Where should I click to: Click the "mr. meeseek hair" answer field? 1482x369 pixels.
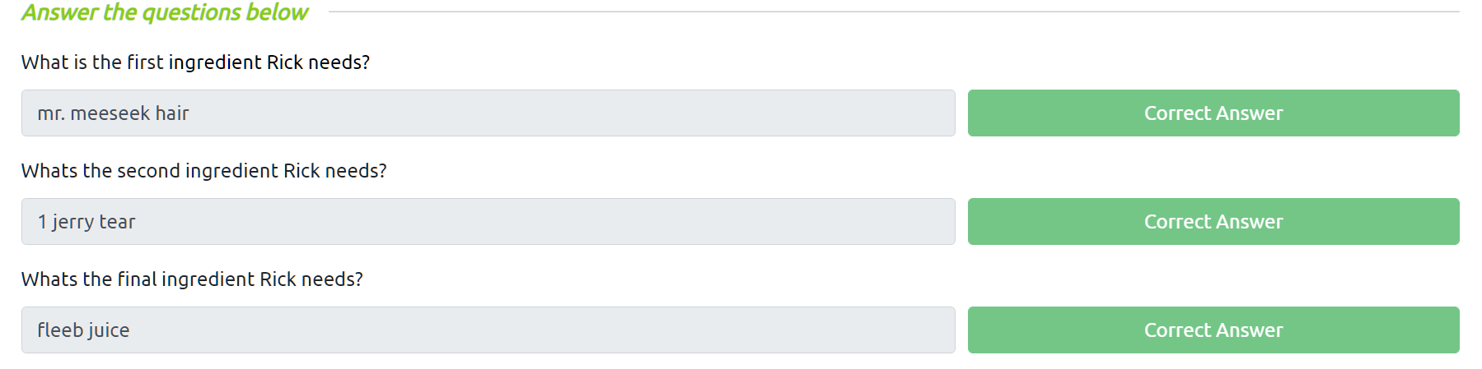tap(488, 113)
